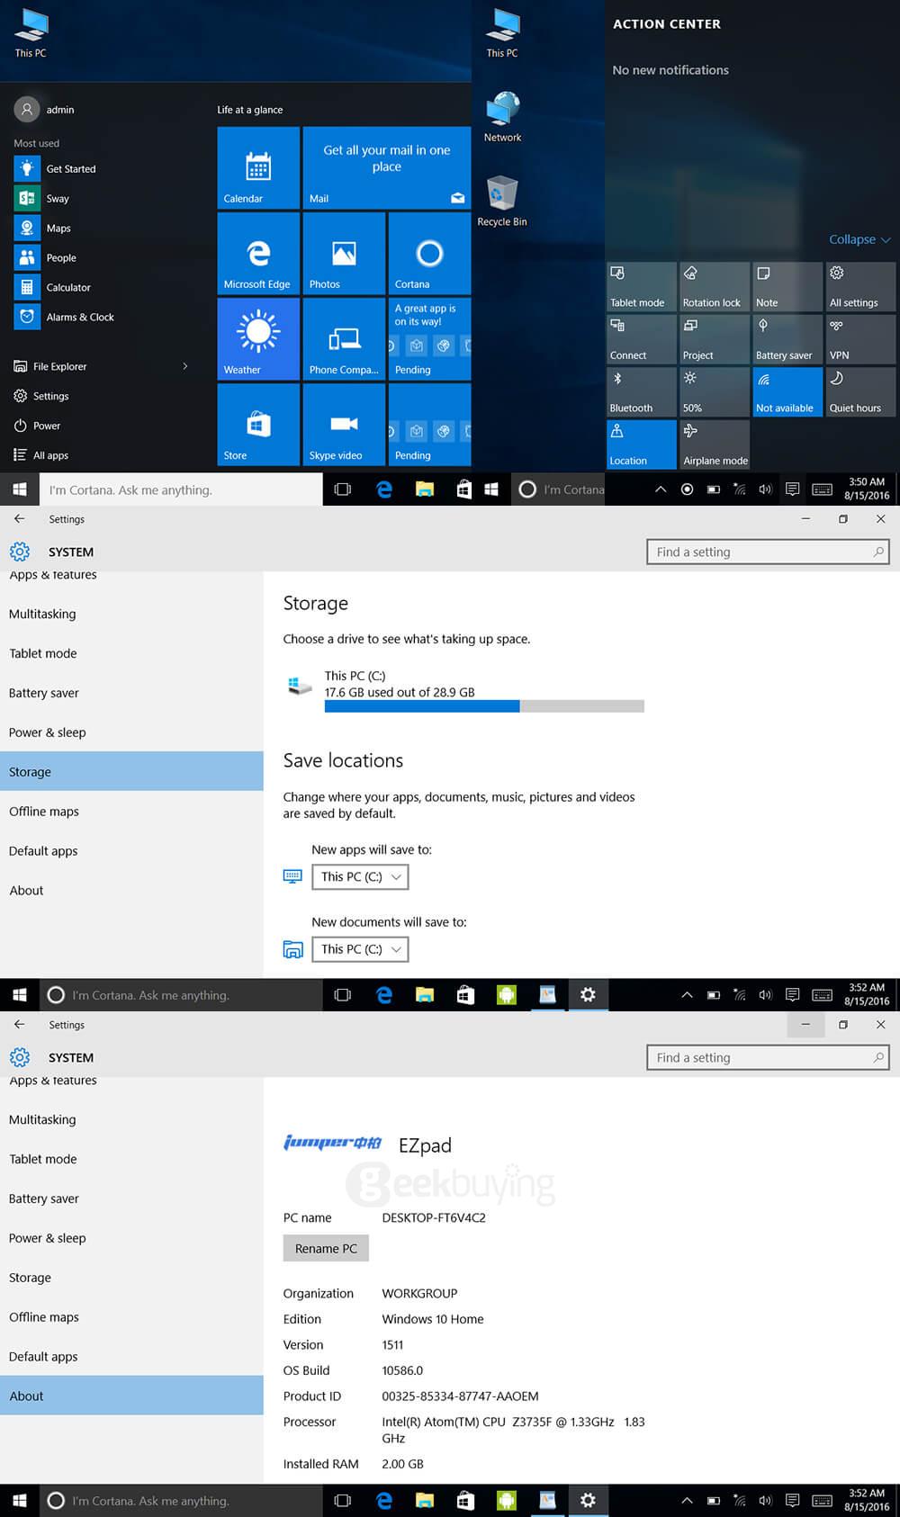Open the 'New apps will save to' dropdown
Image resolution: width=900 pixels, height=1517 pixels.
360,876
